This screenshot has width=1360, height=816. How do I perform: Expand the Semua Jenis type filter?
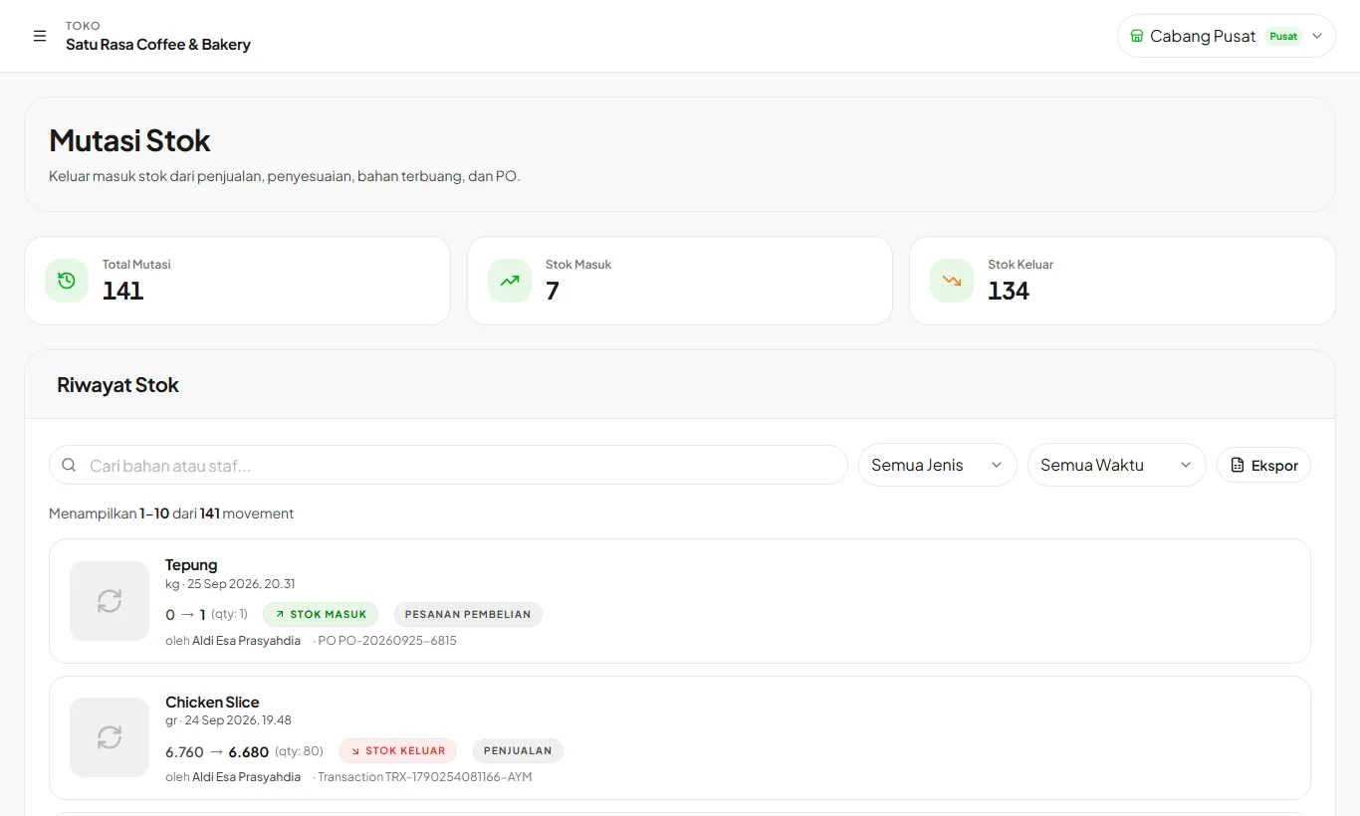[938, 465]
